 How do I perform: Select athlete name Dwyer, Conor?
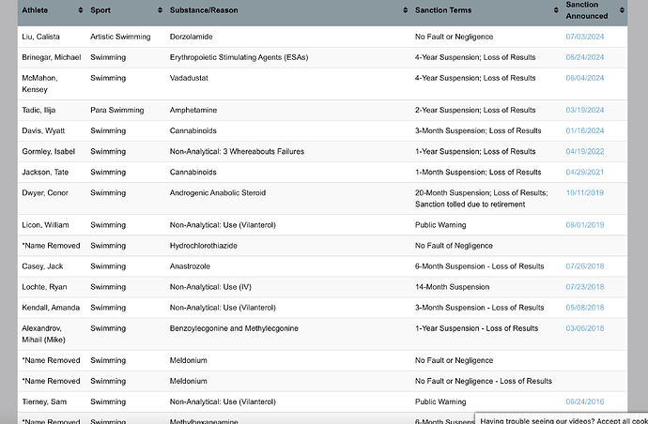[45, 193]
